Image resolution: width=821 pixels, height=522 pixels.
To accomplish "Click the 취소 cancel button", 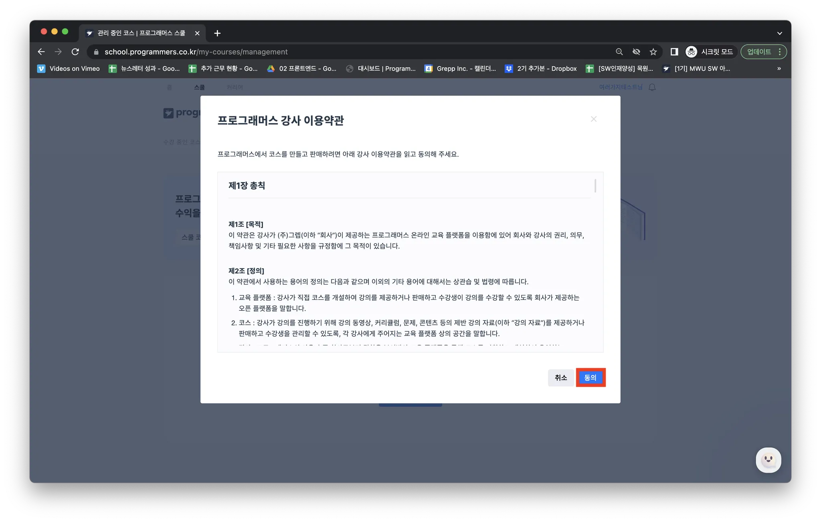I will 560,377.
